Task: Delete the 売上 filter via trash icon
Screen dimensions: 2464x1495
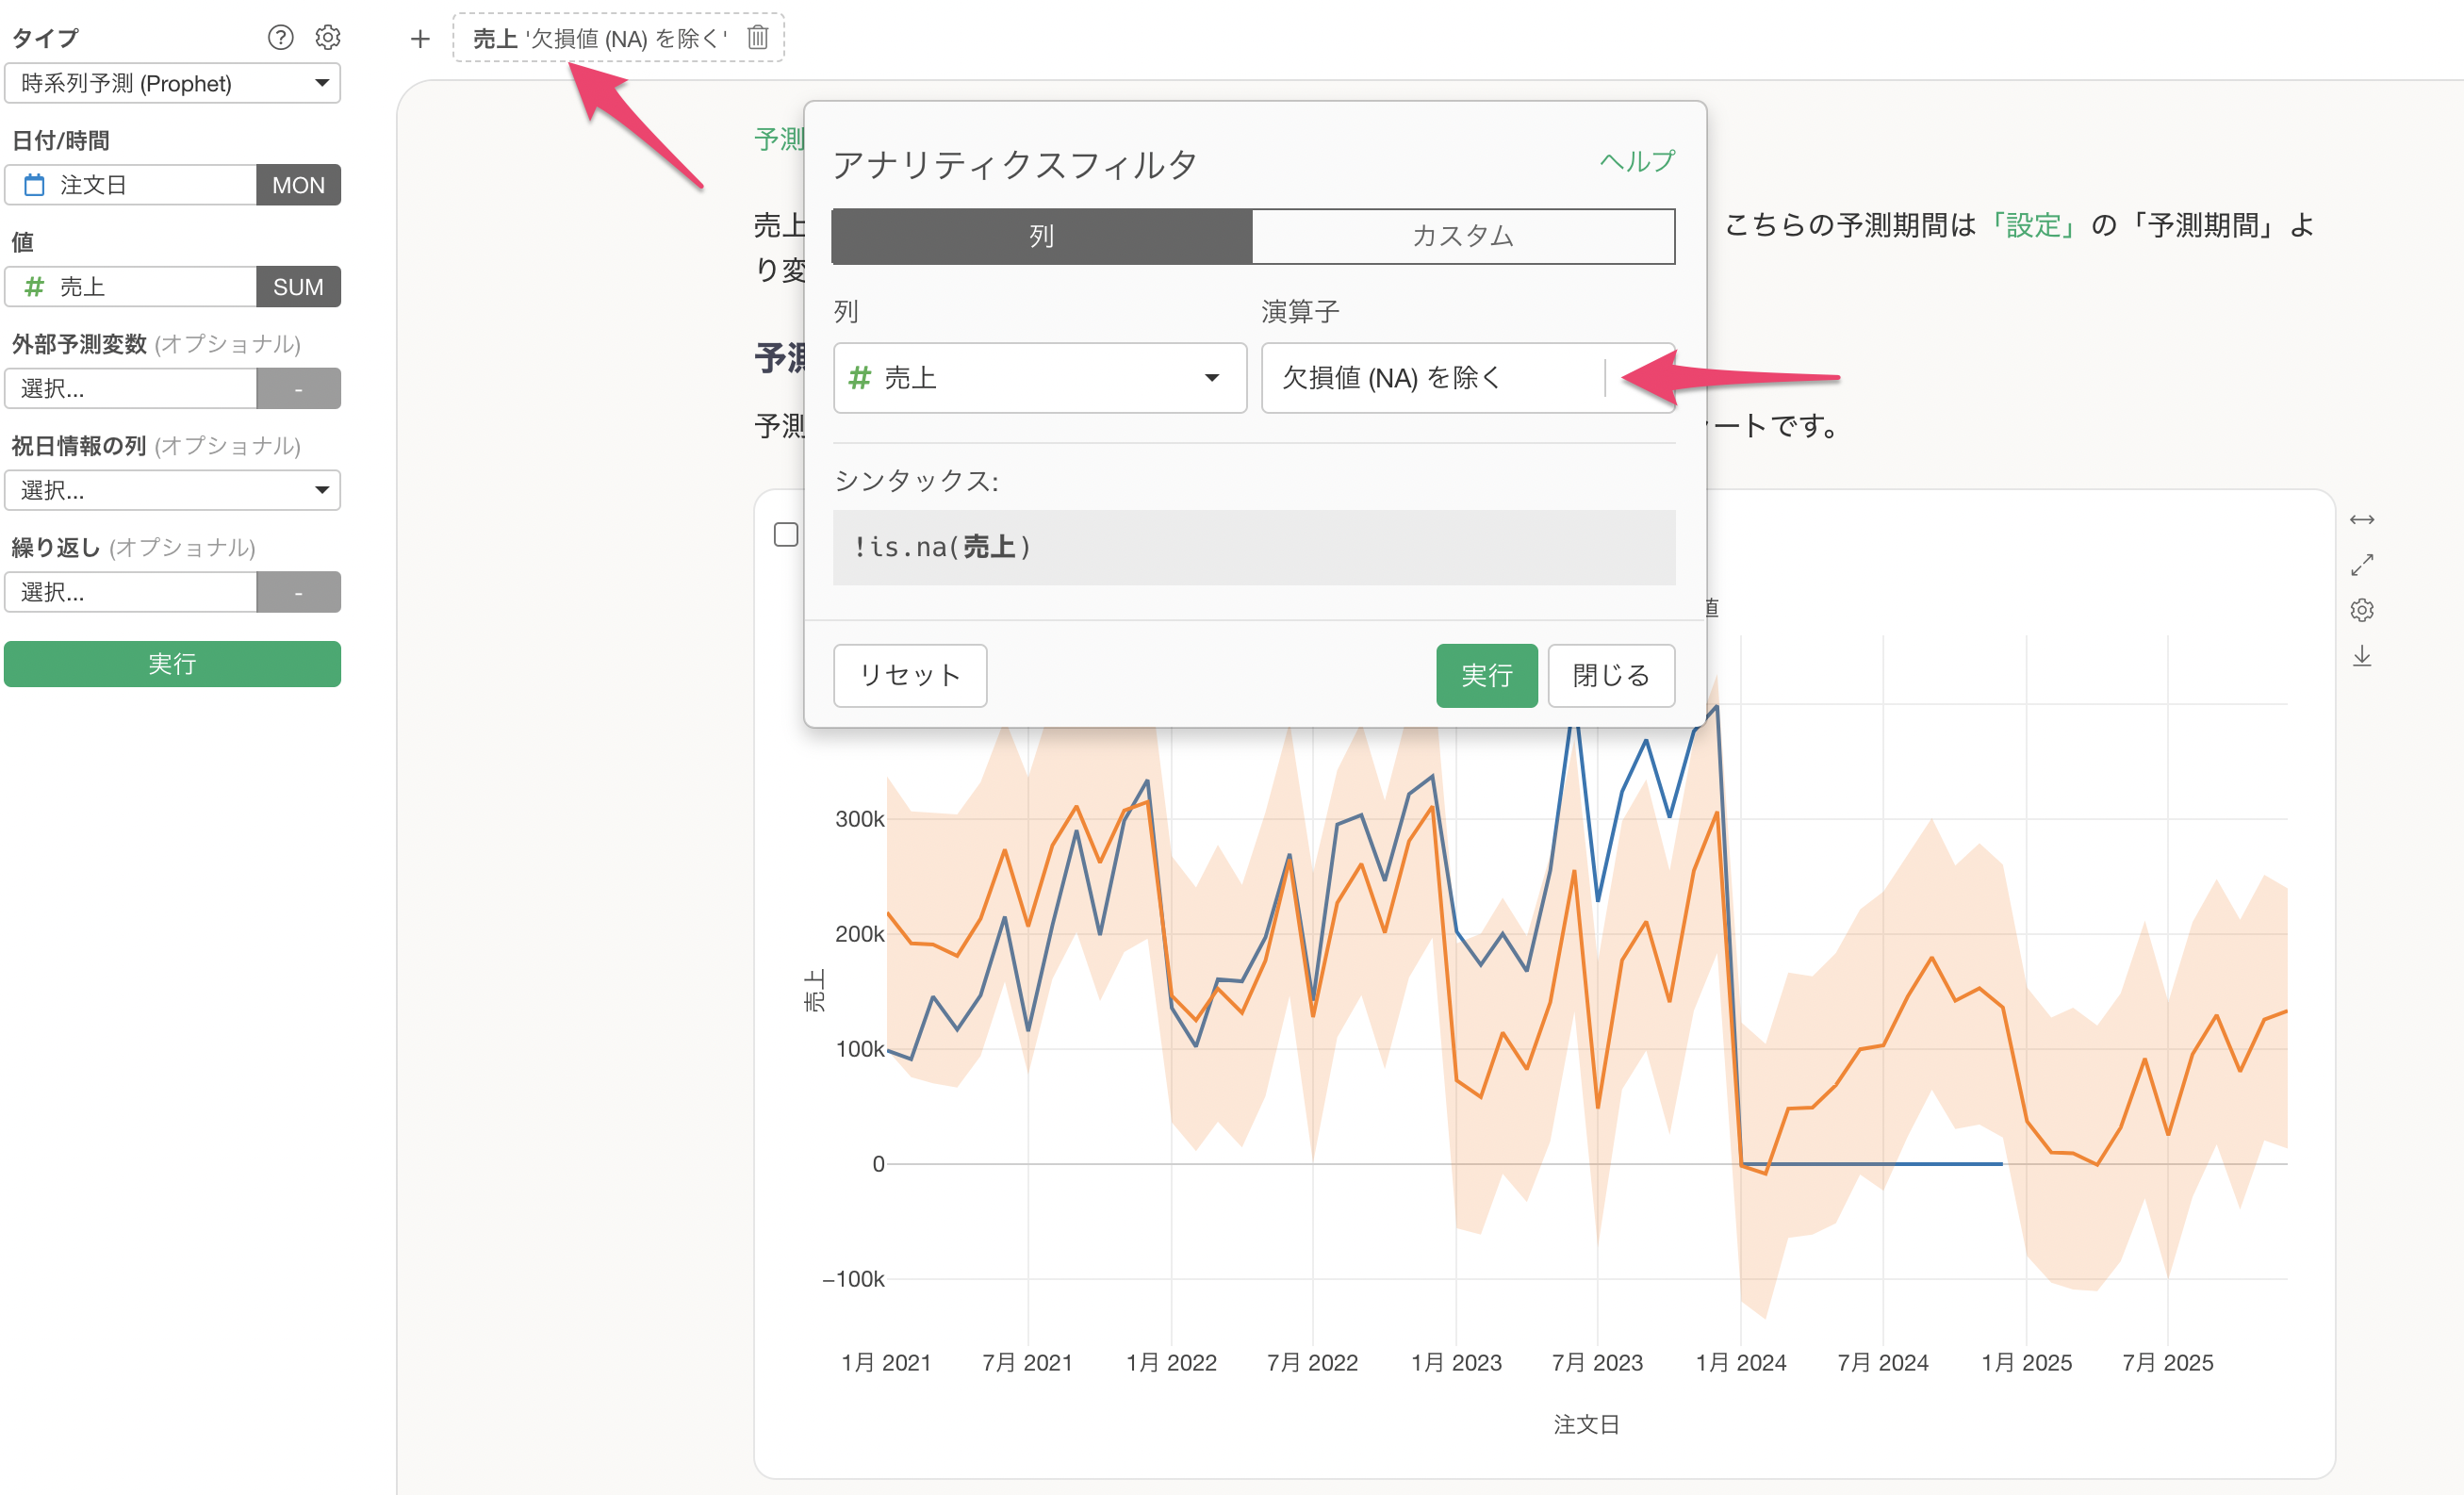Action: coord(758,37)
